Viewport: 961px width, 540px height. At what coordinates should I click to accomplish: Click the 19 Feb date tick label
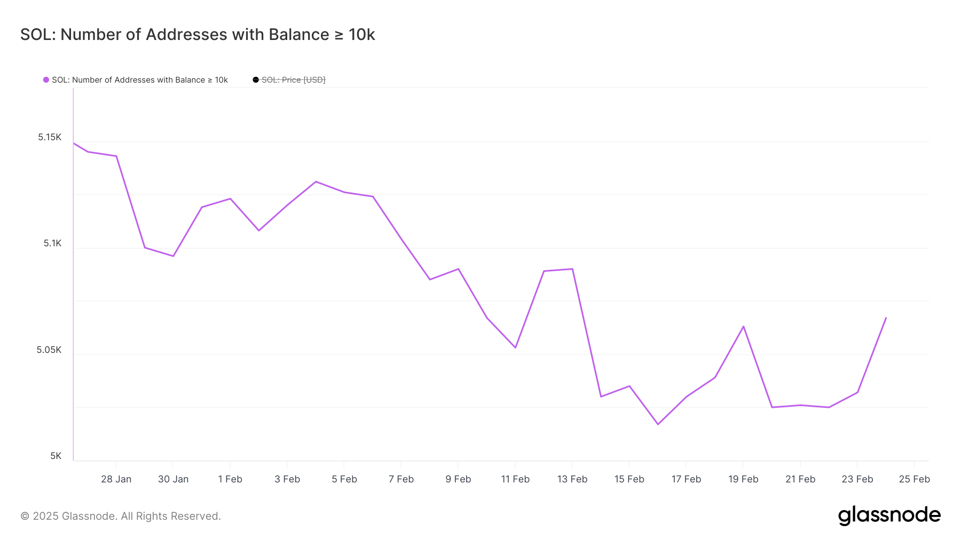point(743,479)
